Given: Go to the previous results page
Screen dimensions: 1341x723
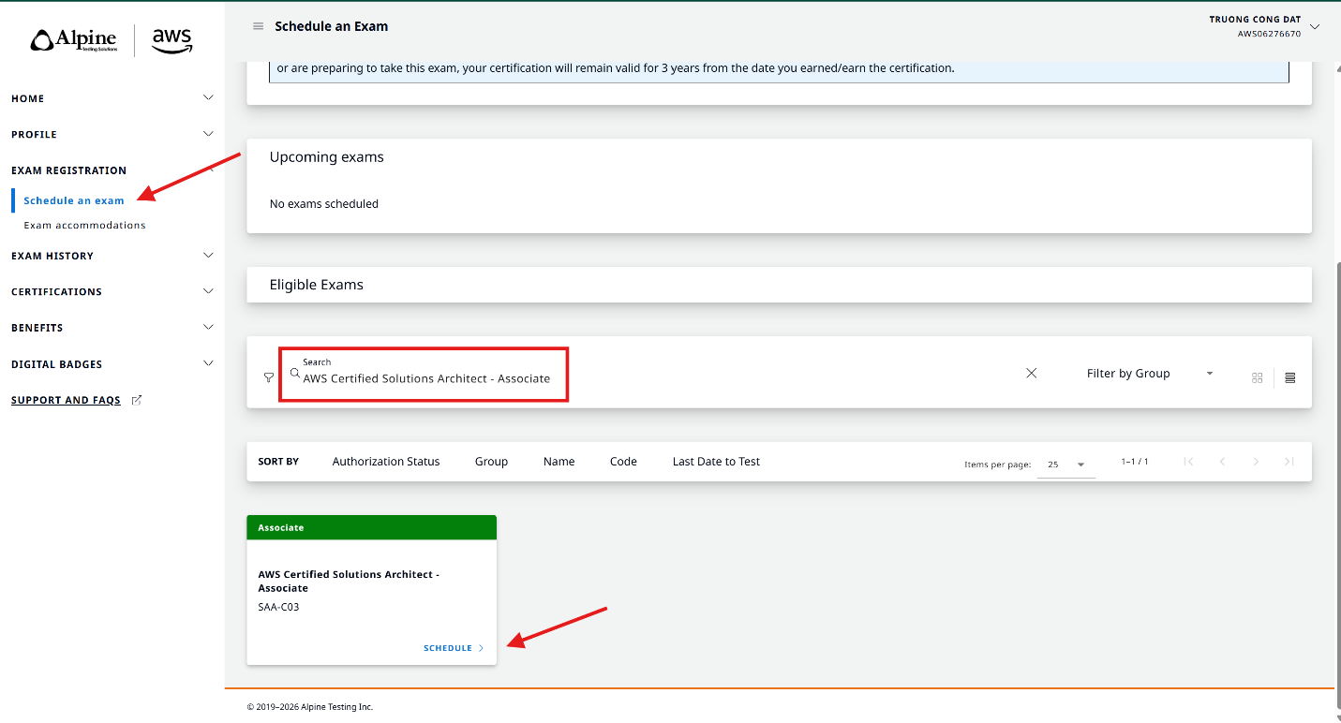Looking at the screenshot, I should point(1222,462).
